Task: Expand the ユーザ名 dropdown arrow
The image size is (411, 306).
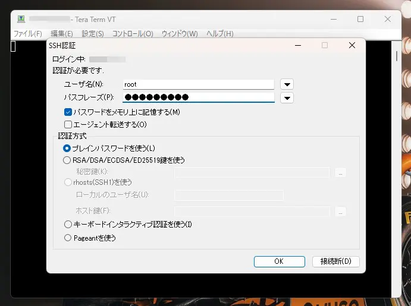Action: [287, 84]
